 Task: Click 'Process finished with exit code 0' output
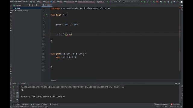pyautogui.click(x=43, y=97)
